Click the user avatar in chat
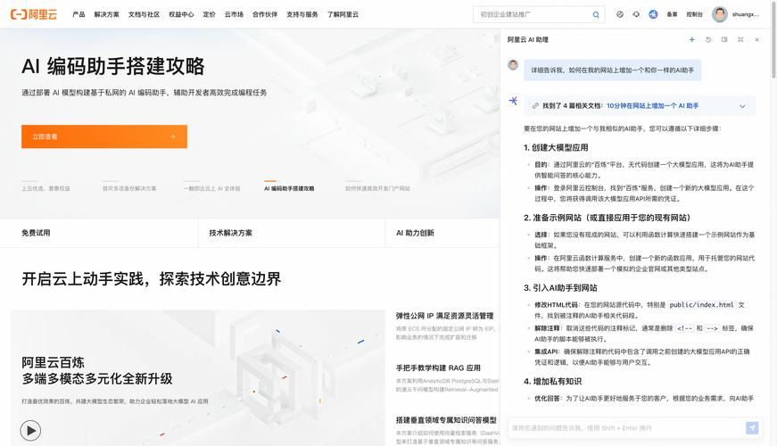 (x=513, y=65)
